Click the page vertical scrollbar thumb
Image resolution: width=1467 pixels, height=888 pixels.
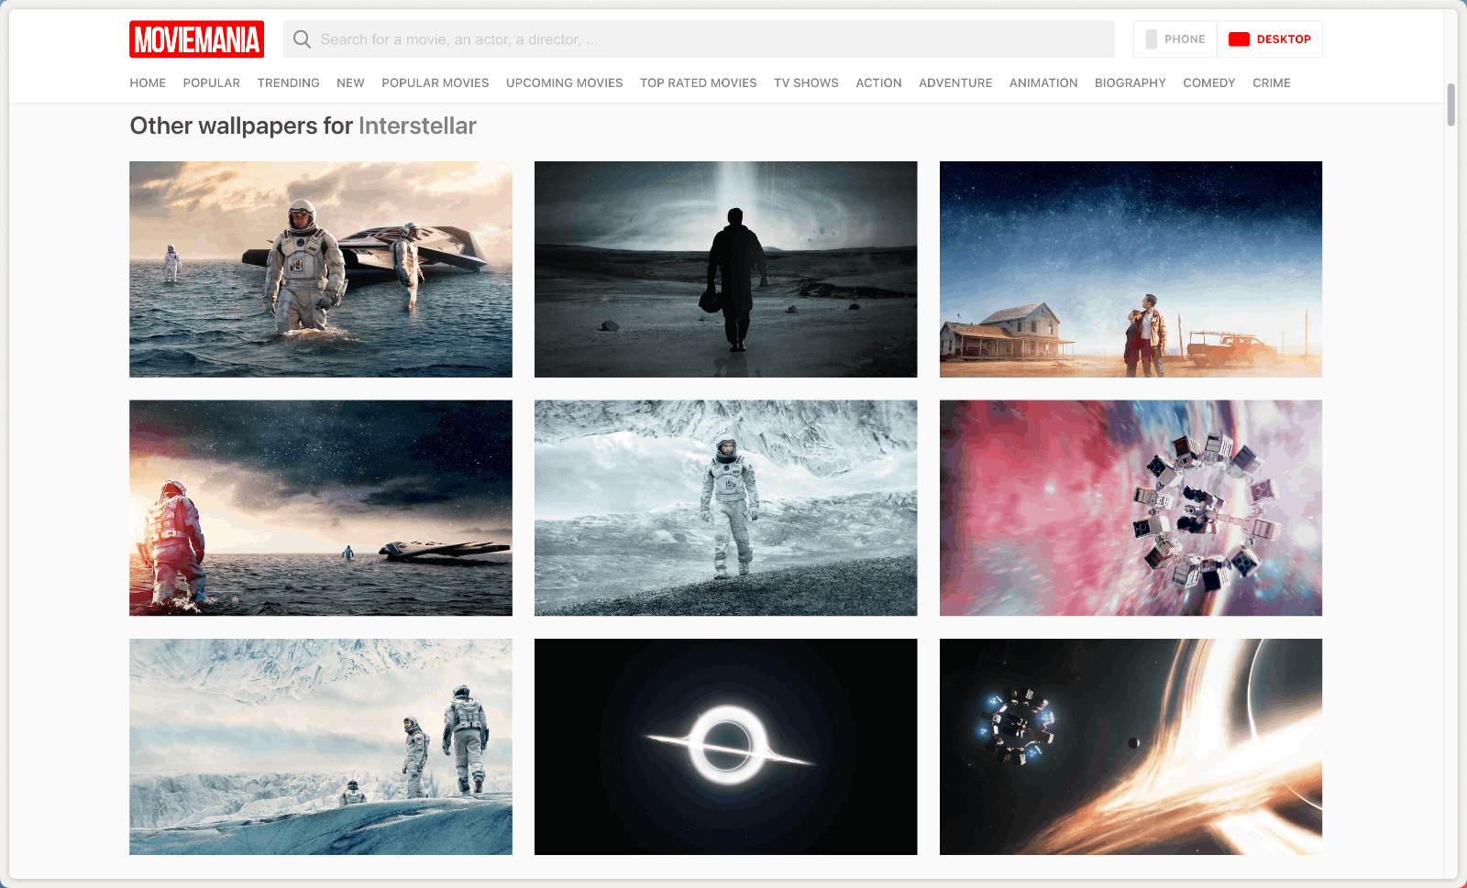click(1450, 104)
